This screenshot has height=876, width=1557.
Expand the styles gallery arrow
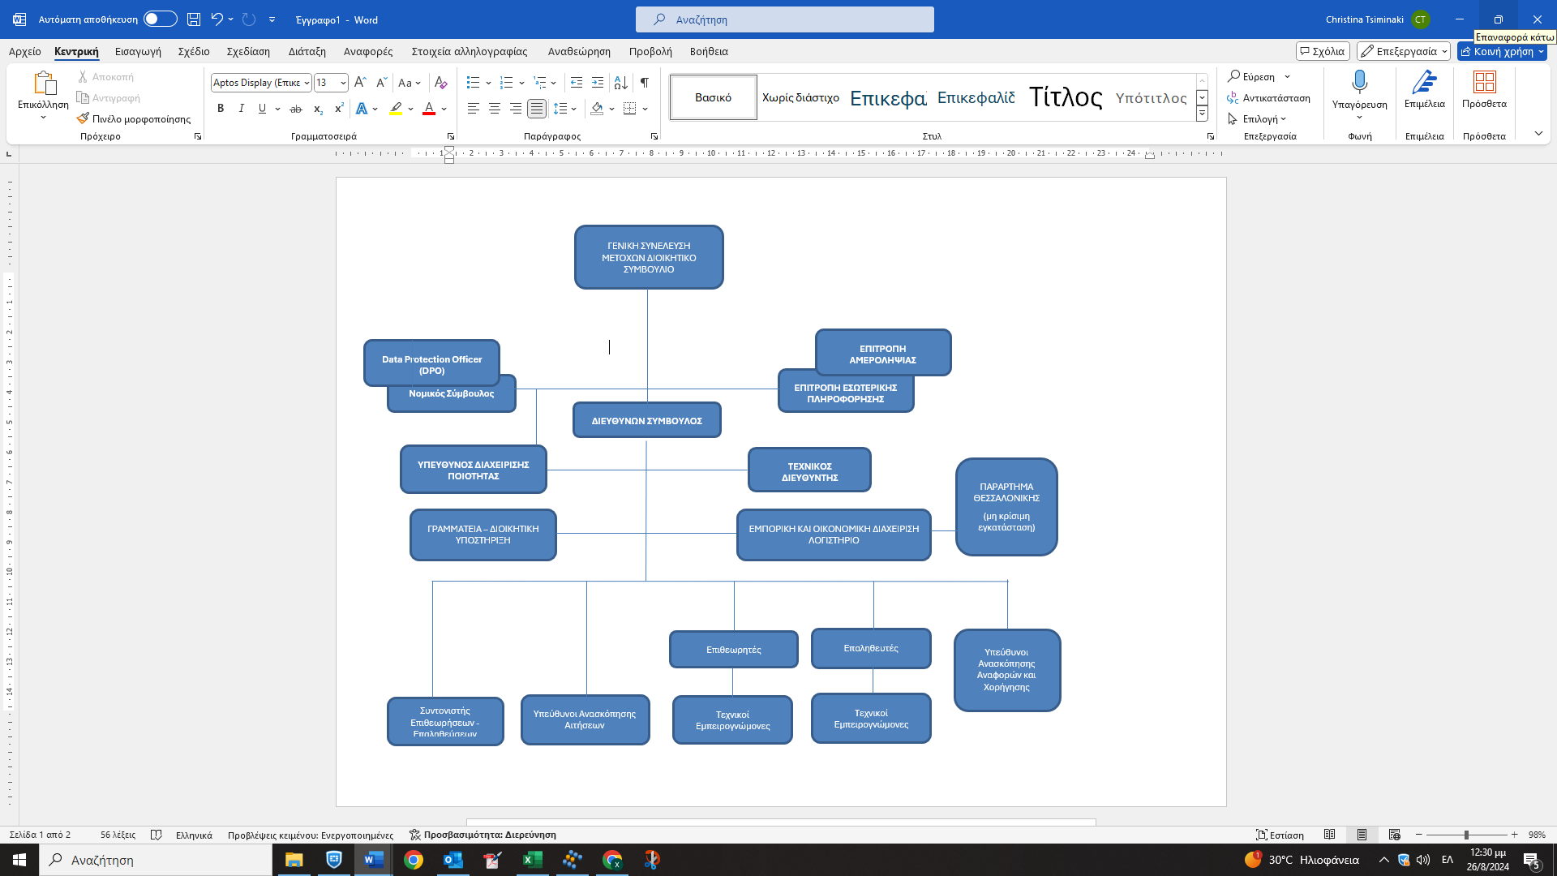click(1202, 114)
